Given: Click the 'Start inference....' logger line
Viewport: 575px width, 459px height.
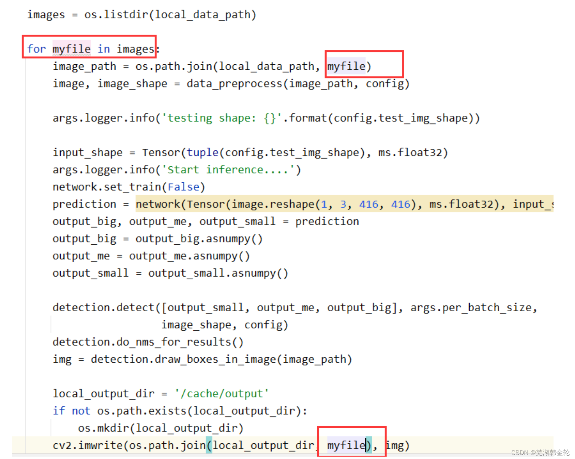Looking at the screenshot, I should 177,170.
